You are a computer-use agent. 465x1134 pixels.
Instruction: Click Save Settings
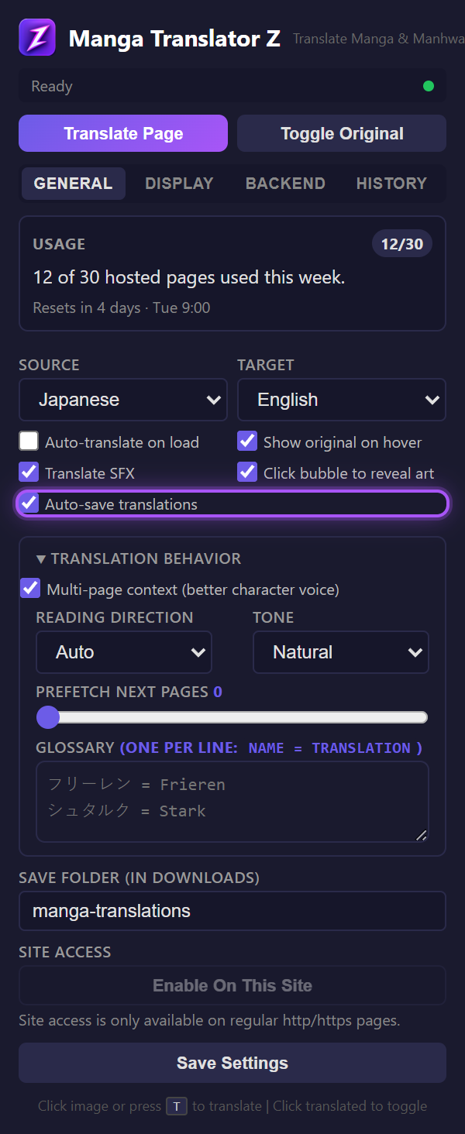coord(232,1062)
